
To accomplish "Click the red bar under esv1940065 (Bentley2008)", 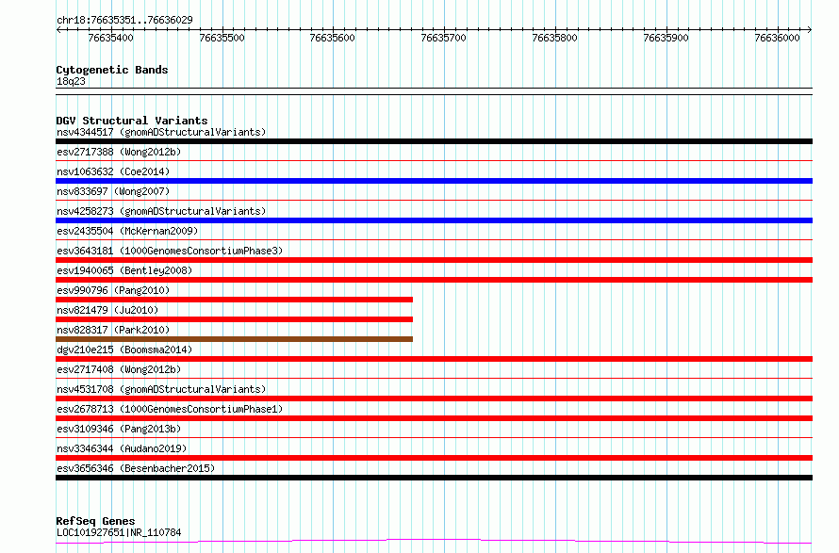I will 434,280.
